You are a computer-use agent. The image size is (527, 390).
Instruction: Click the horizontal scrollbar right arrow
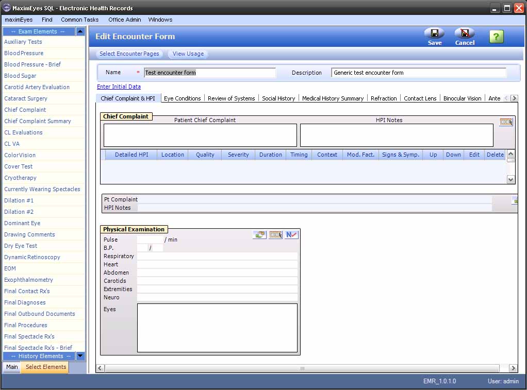(x=513, y=368)
